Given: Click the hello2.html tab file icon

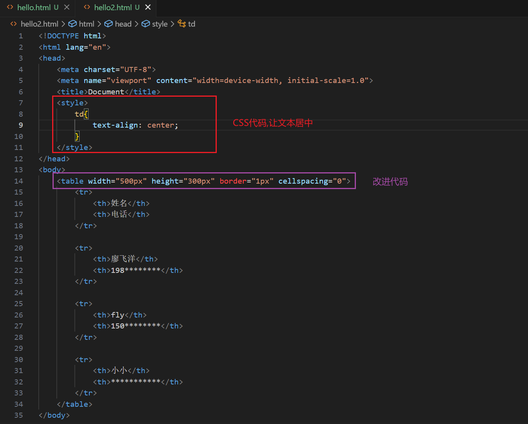Looking at the screenshot, I should coord(87,7).
